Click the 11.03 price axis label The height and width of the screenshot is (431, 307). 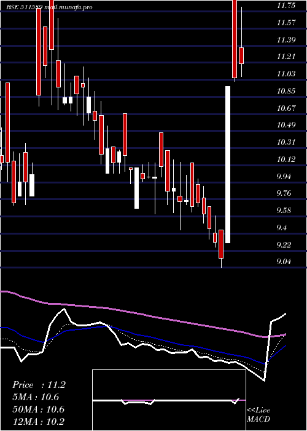coord(286,74)
